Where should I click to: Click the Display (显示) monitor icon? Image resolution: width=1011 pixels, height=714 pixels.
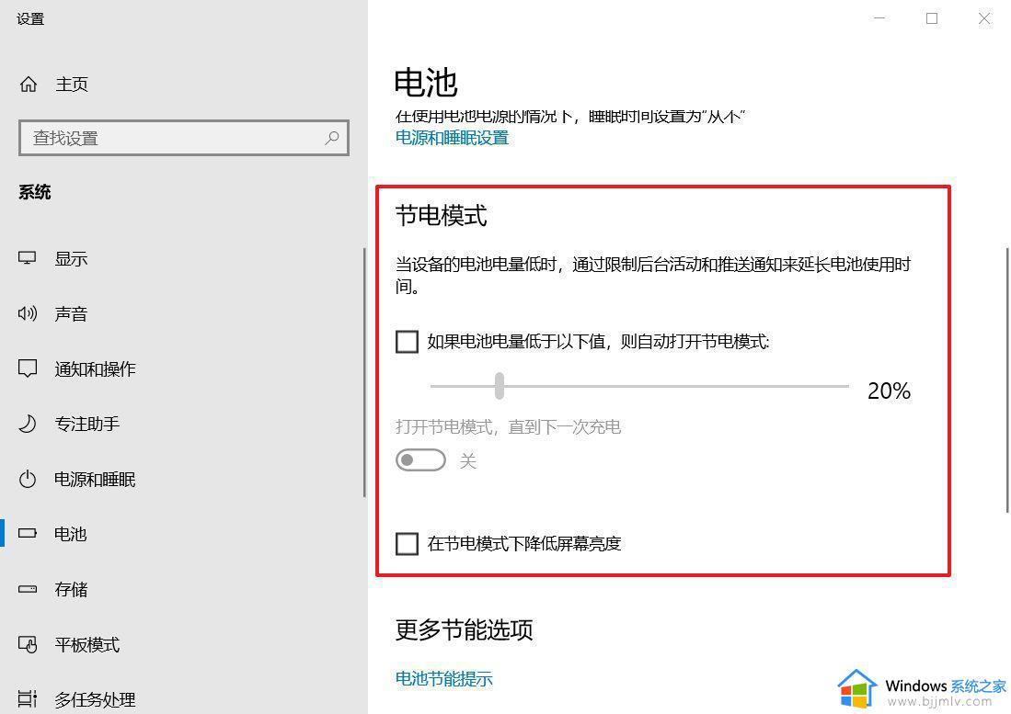point(27,258)
